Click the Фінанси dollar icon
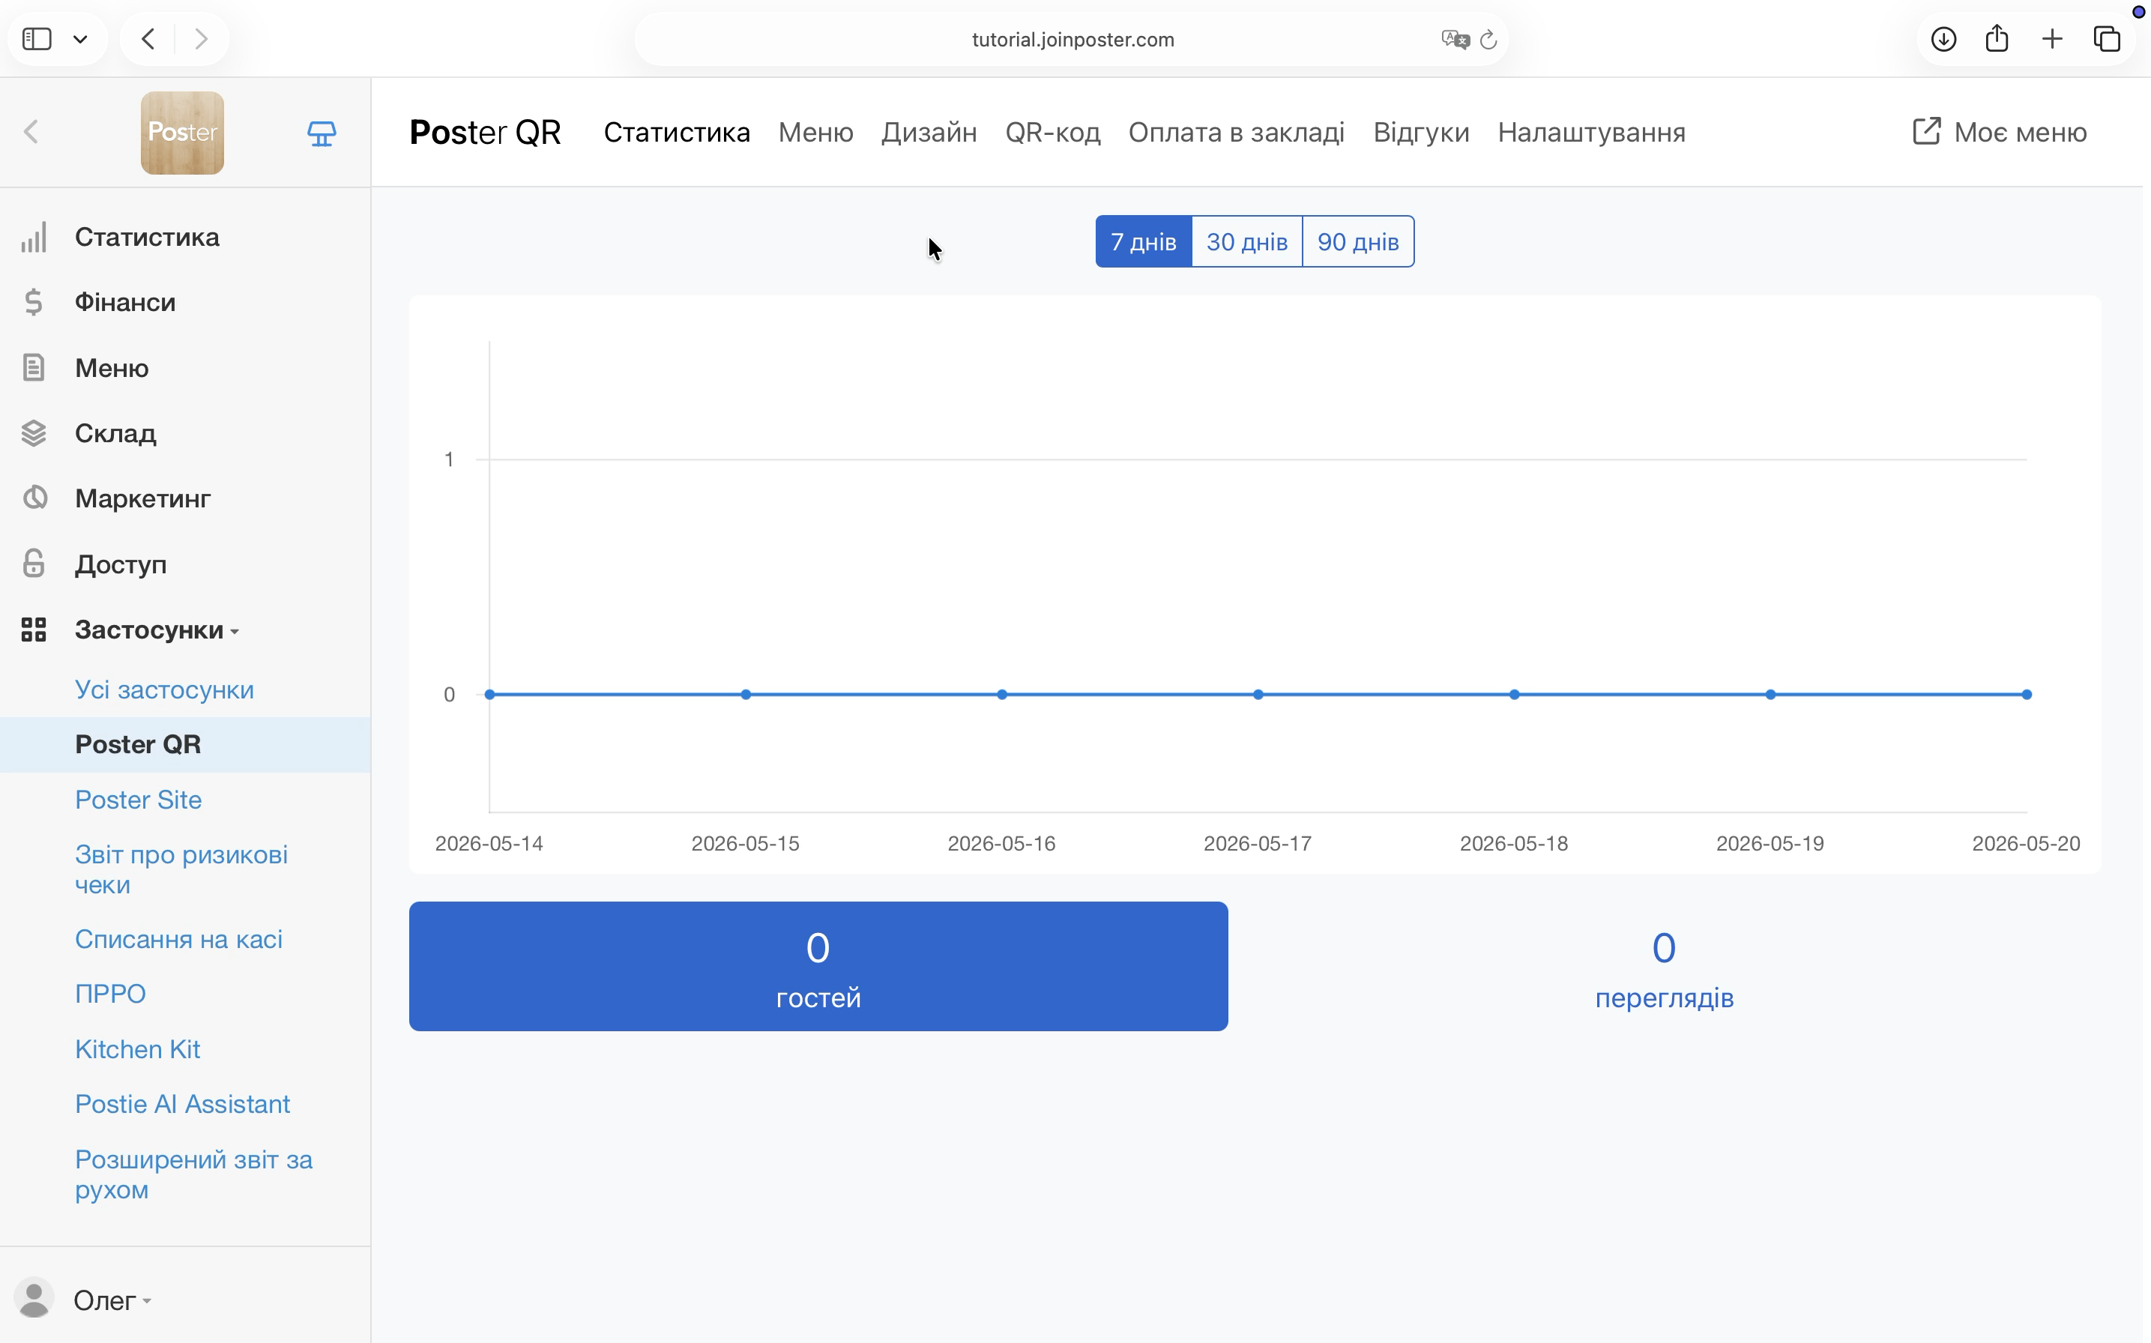2151x1343 pixels. 34,302
